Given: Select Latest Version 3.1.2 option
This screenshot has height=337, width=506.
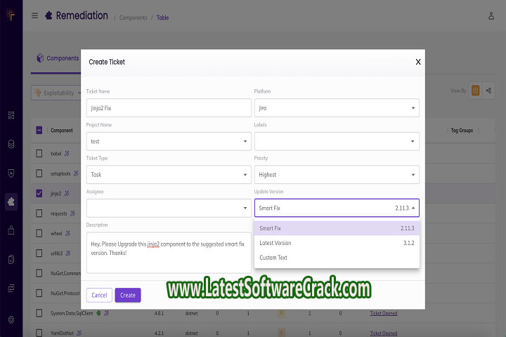Looking at the screenshot, I should click(337, 243).
